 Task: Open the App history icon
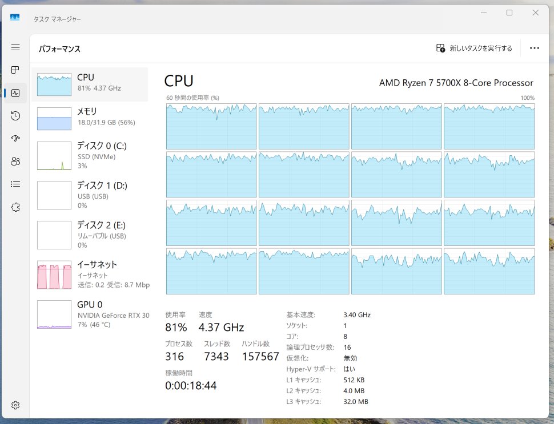tap(15, 116)
